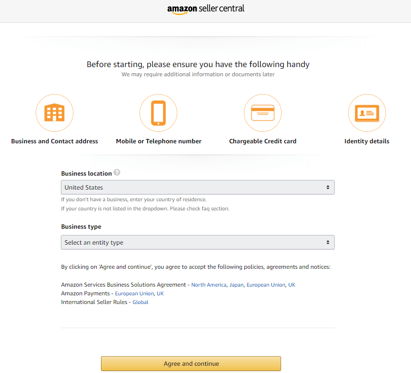Screen dimensions: 411x373
Task: Open the Global International Seller Rules link
Action: point(140,302)
